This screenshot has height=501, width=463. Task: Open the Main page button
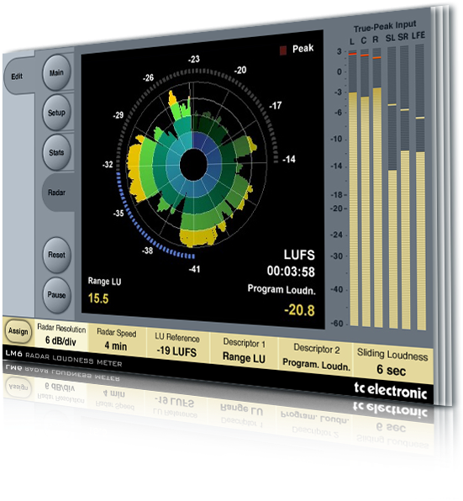point(56,73)
